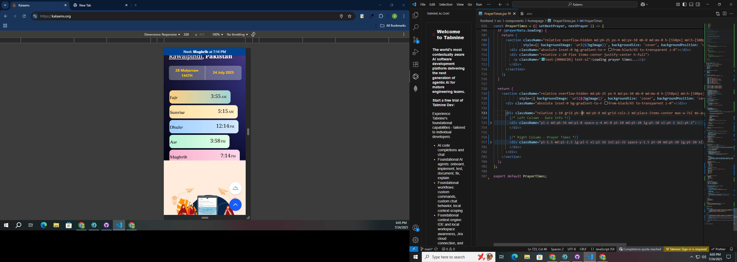This screenshot has width=737, height=262.
Task: Click Customize Layout icon in VS Code
Action: point(678,5)
